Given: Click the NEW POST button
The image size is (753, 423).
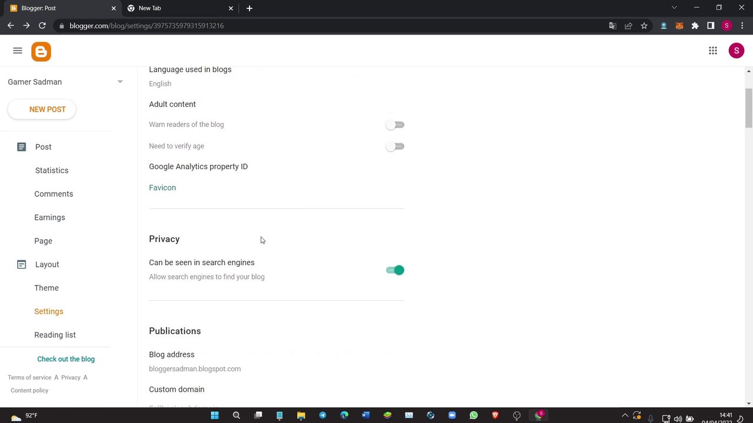Looking at the screenshot, I should click(x=42, y=109).
